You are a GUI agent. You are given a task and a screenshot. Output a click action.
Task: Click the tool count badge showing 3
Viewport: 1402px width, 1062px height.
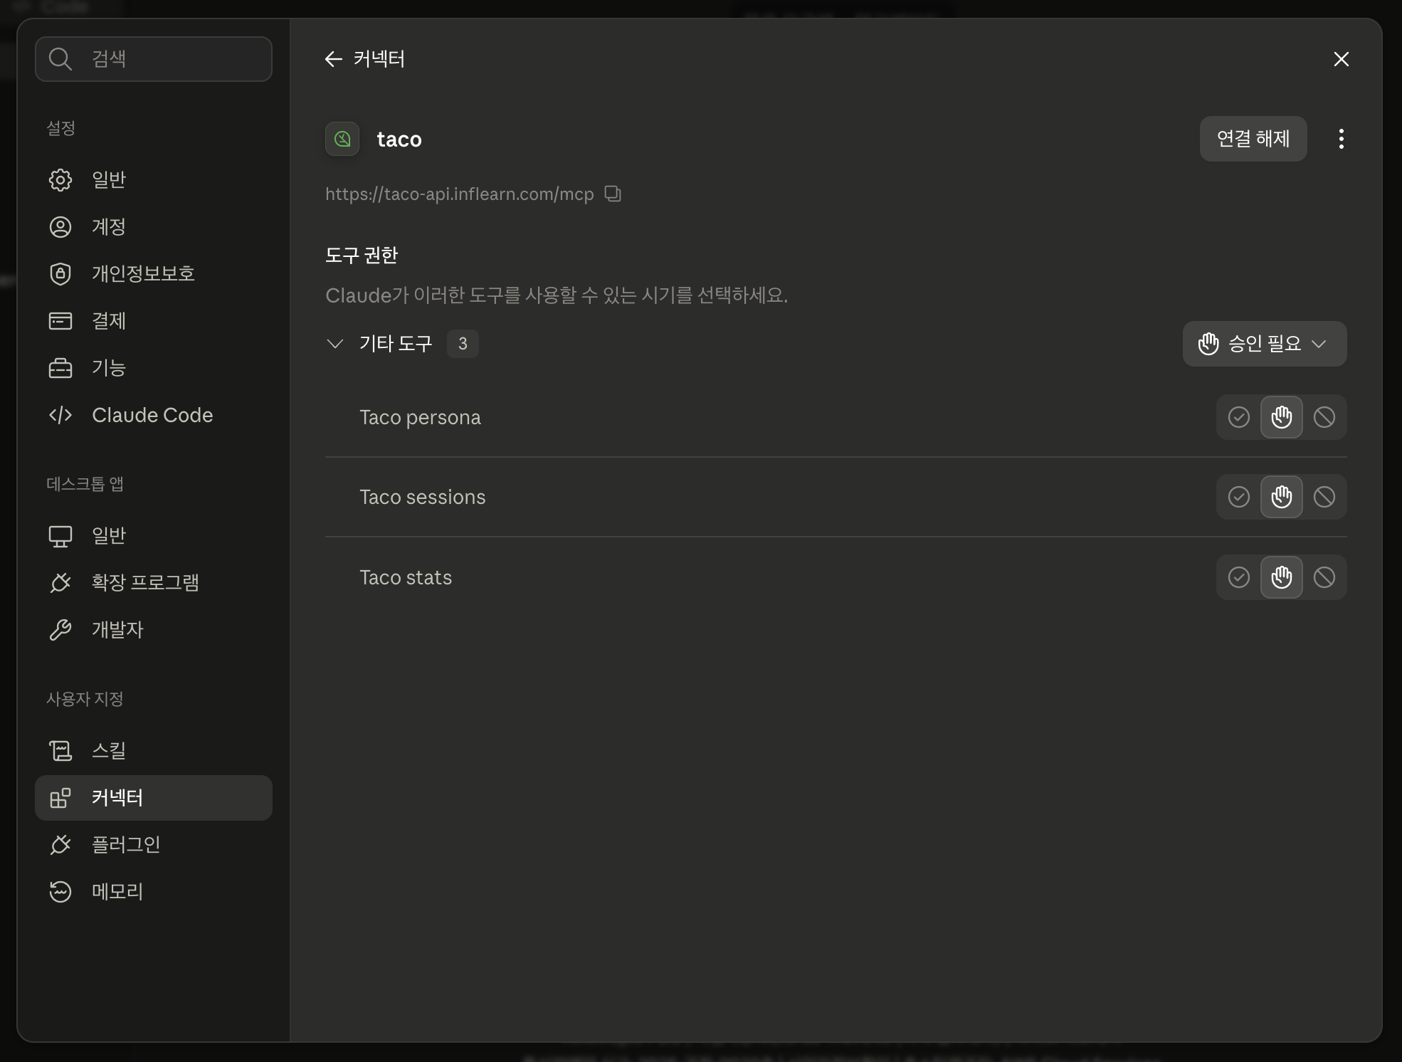click(463, 344)
